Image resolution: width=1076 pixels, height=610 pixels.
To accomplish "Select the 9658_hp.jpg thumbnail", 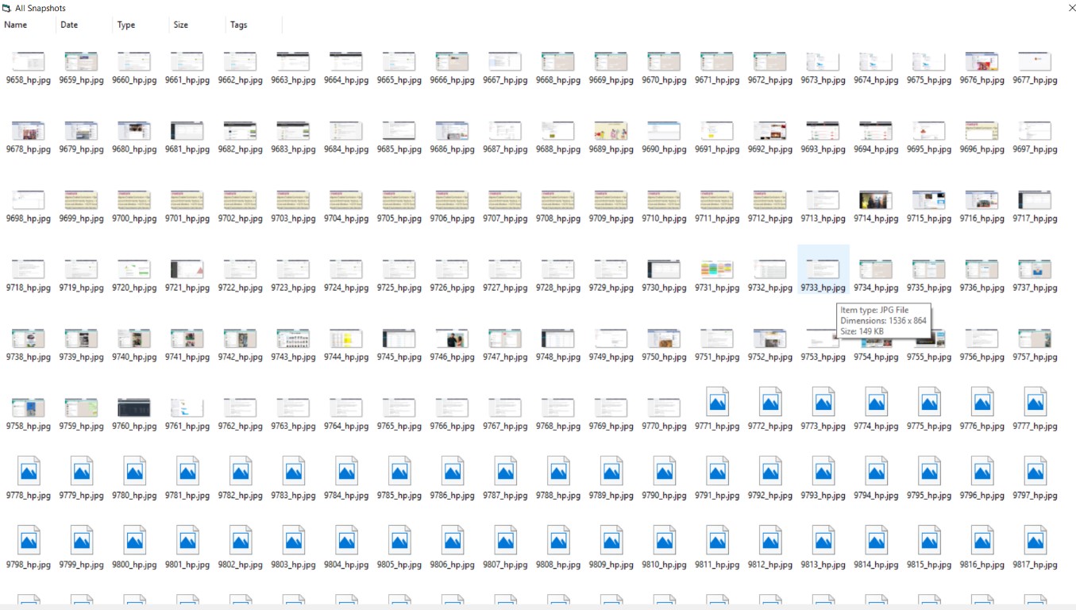I will [x=29, y=62].
